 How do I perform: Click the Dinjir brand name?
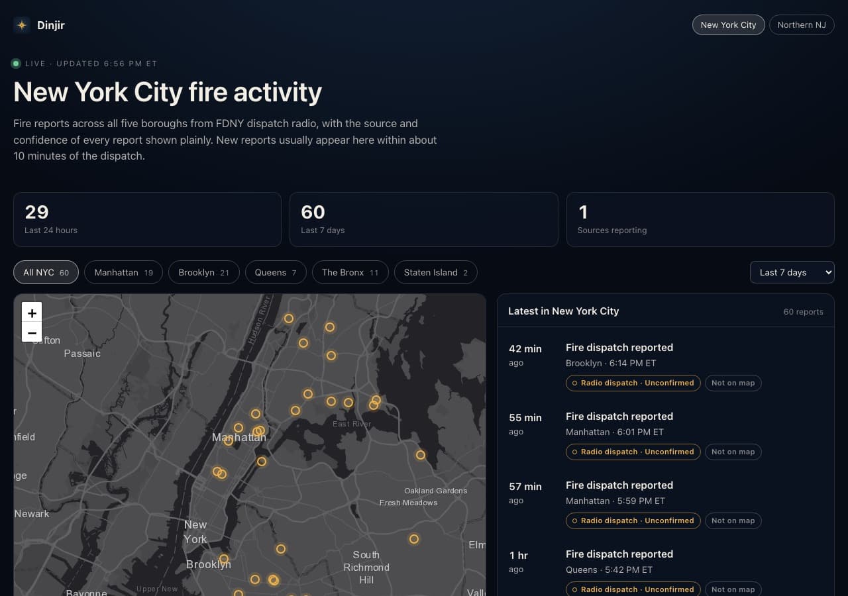pyautogui.click(x=51, y=25)
